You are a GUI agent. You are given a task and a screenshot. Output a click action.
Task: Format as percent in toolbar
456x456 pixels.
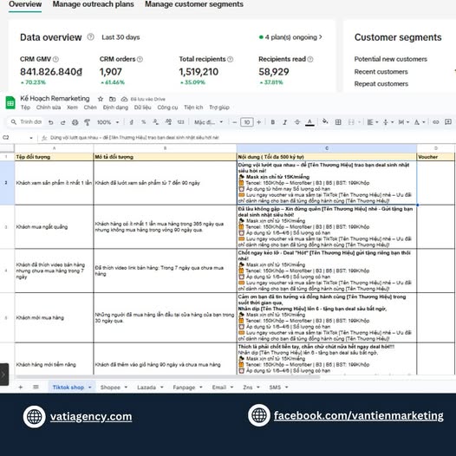[144, 122]
